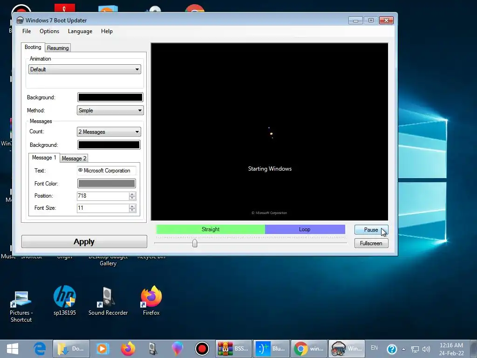477x358 pixels.
Task: Maximize the Boot Updater window
Action: 371,21
